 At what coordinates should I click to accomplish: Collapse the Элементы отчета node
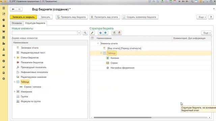pyautogui.click(x=98, y=43)
